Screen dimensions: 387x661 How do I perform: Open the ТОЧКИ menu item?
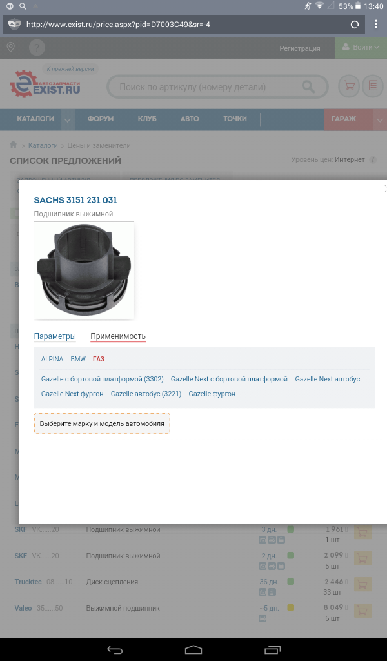click(235, 119)
